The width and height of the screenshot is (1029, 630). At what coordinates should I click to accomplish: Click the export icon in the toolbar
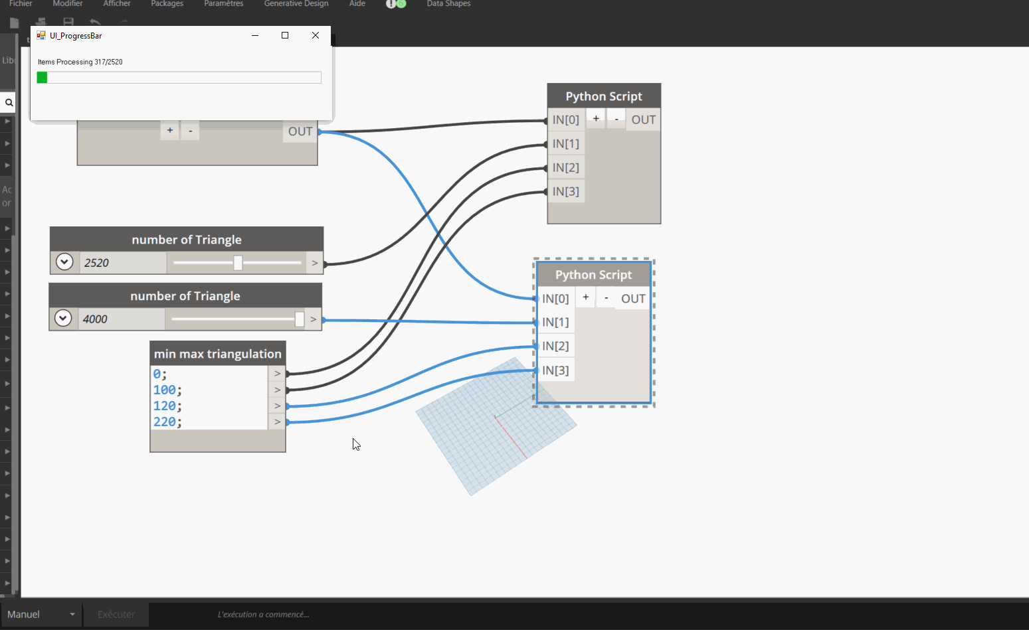coord(41,22)
